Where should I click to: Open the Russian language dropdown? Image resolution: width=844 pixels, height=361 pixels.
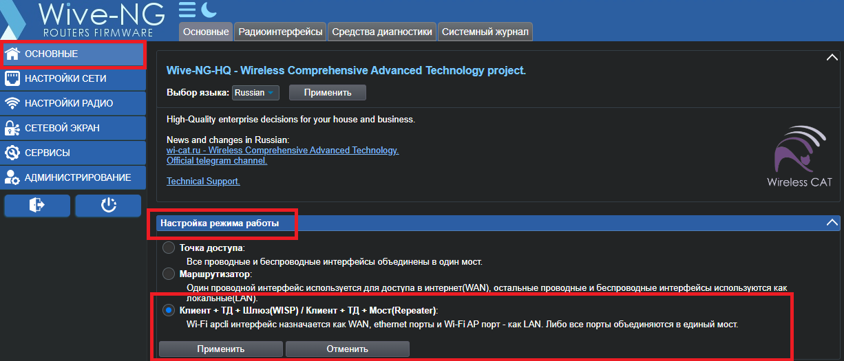pos(255,92)
